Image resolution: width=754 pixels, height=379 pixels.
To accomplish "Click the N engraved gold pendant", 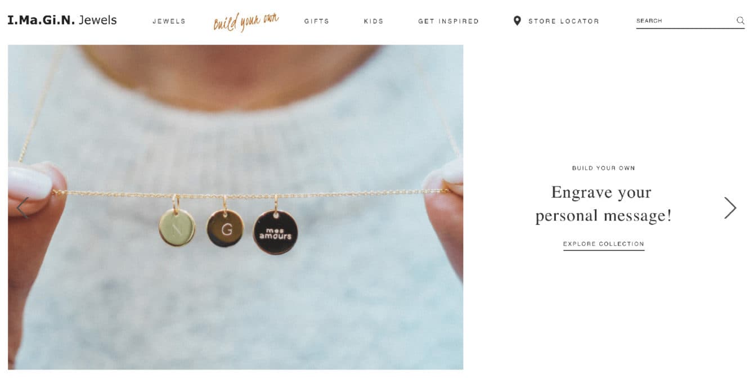I will pos(177,227).
